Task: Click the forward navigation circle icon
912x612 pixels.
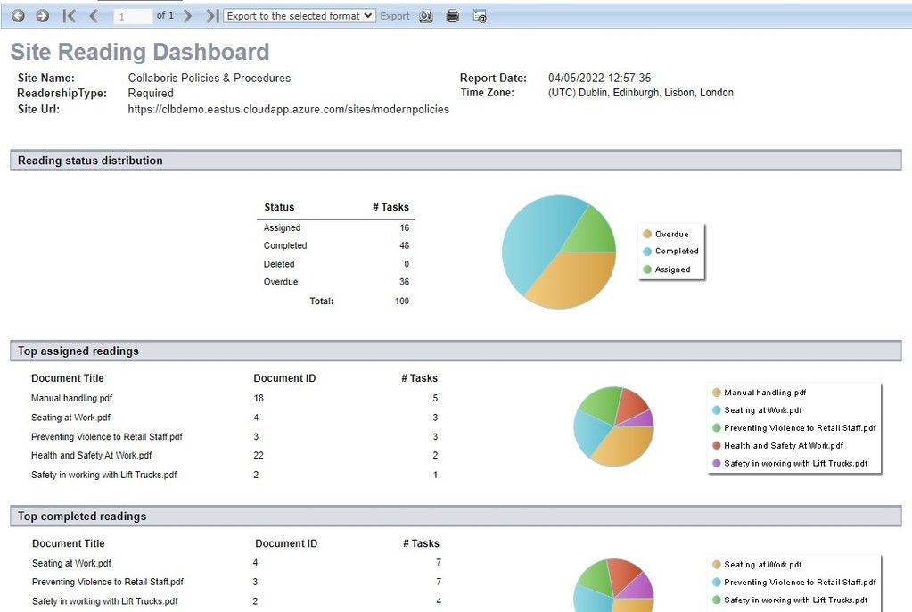Action: click(x=40, y=15)
